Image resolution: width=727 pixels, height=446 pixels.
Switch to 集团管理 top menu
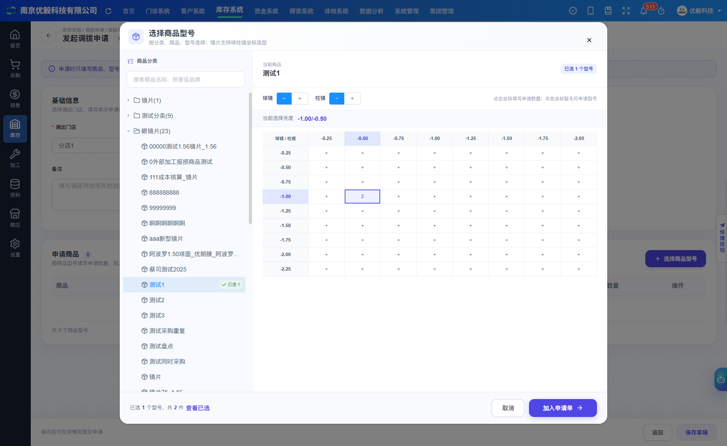click(x=441, y=11)
